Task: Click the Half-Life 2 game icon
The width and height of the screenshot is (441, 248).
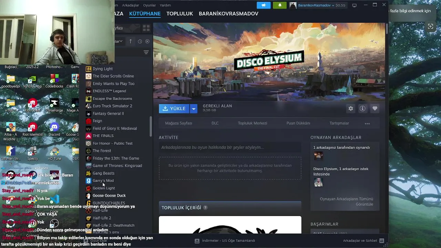Action: (89, 218)
